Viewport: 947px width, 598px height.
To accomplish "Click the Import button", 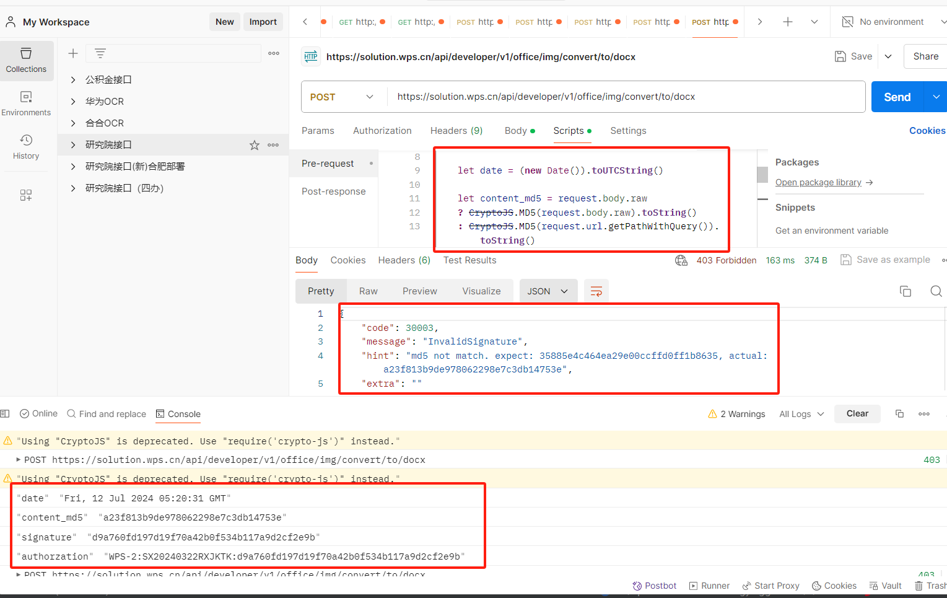I will [263, 22].
